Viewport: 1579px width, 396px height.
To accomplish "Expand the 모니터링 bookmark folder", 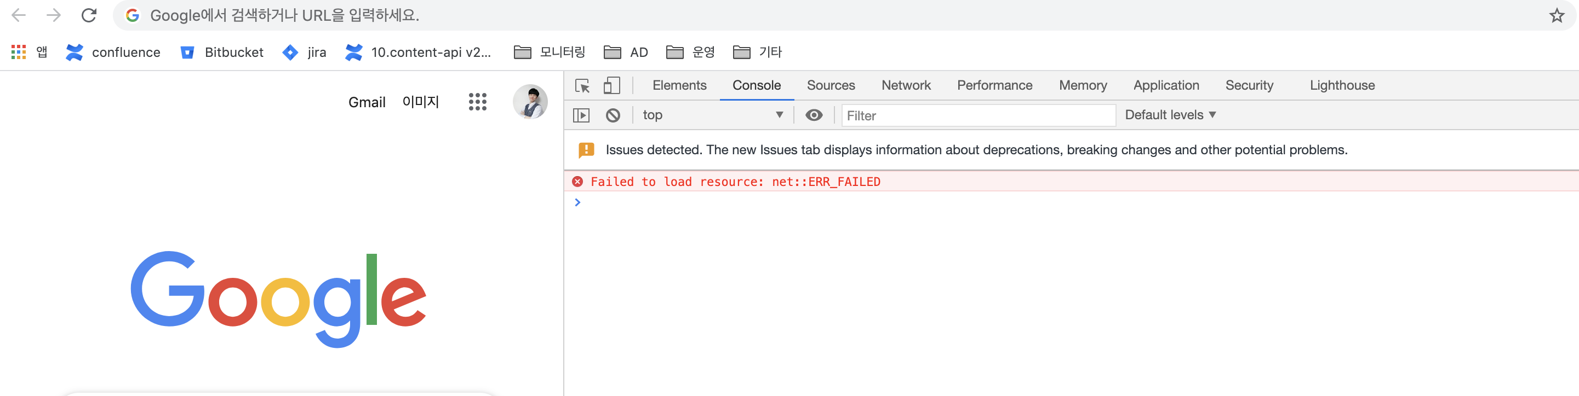I will 549,52.
